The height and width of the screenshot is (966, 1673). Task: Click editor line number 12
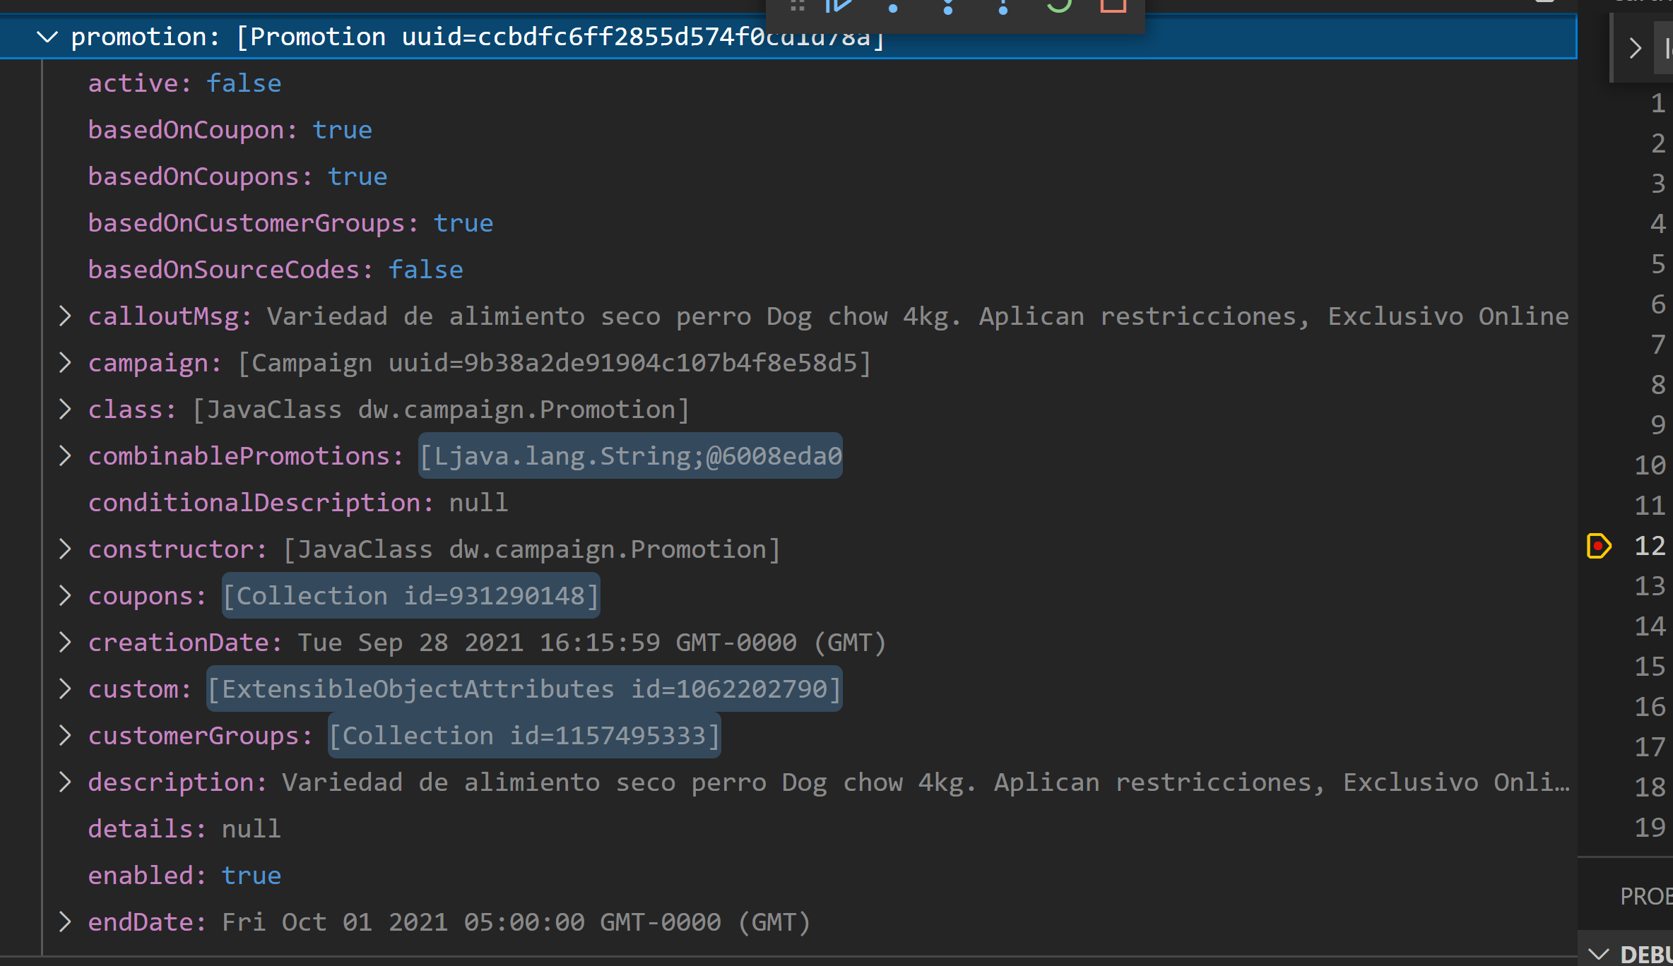click(x=1650, y=546)
